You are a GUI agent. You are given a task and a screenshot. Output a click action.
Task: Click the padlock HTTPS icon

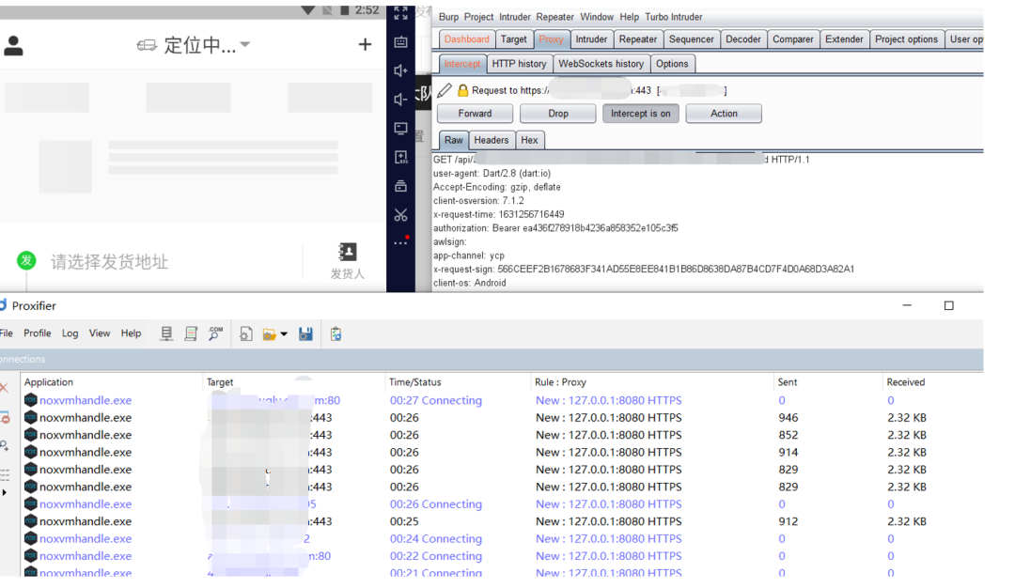(x=462, y=90)
